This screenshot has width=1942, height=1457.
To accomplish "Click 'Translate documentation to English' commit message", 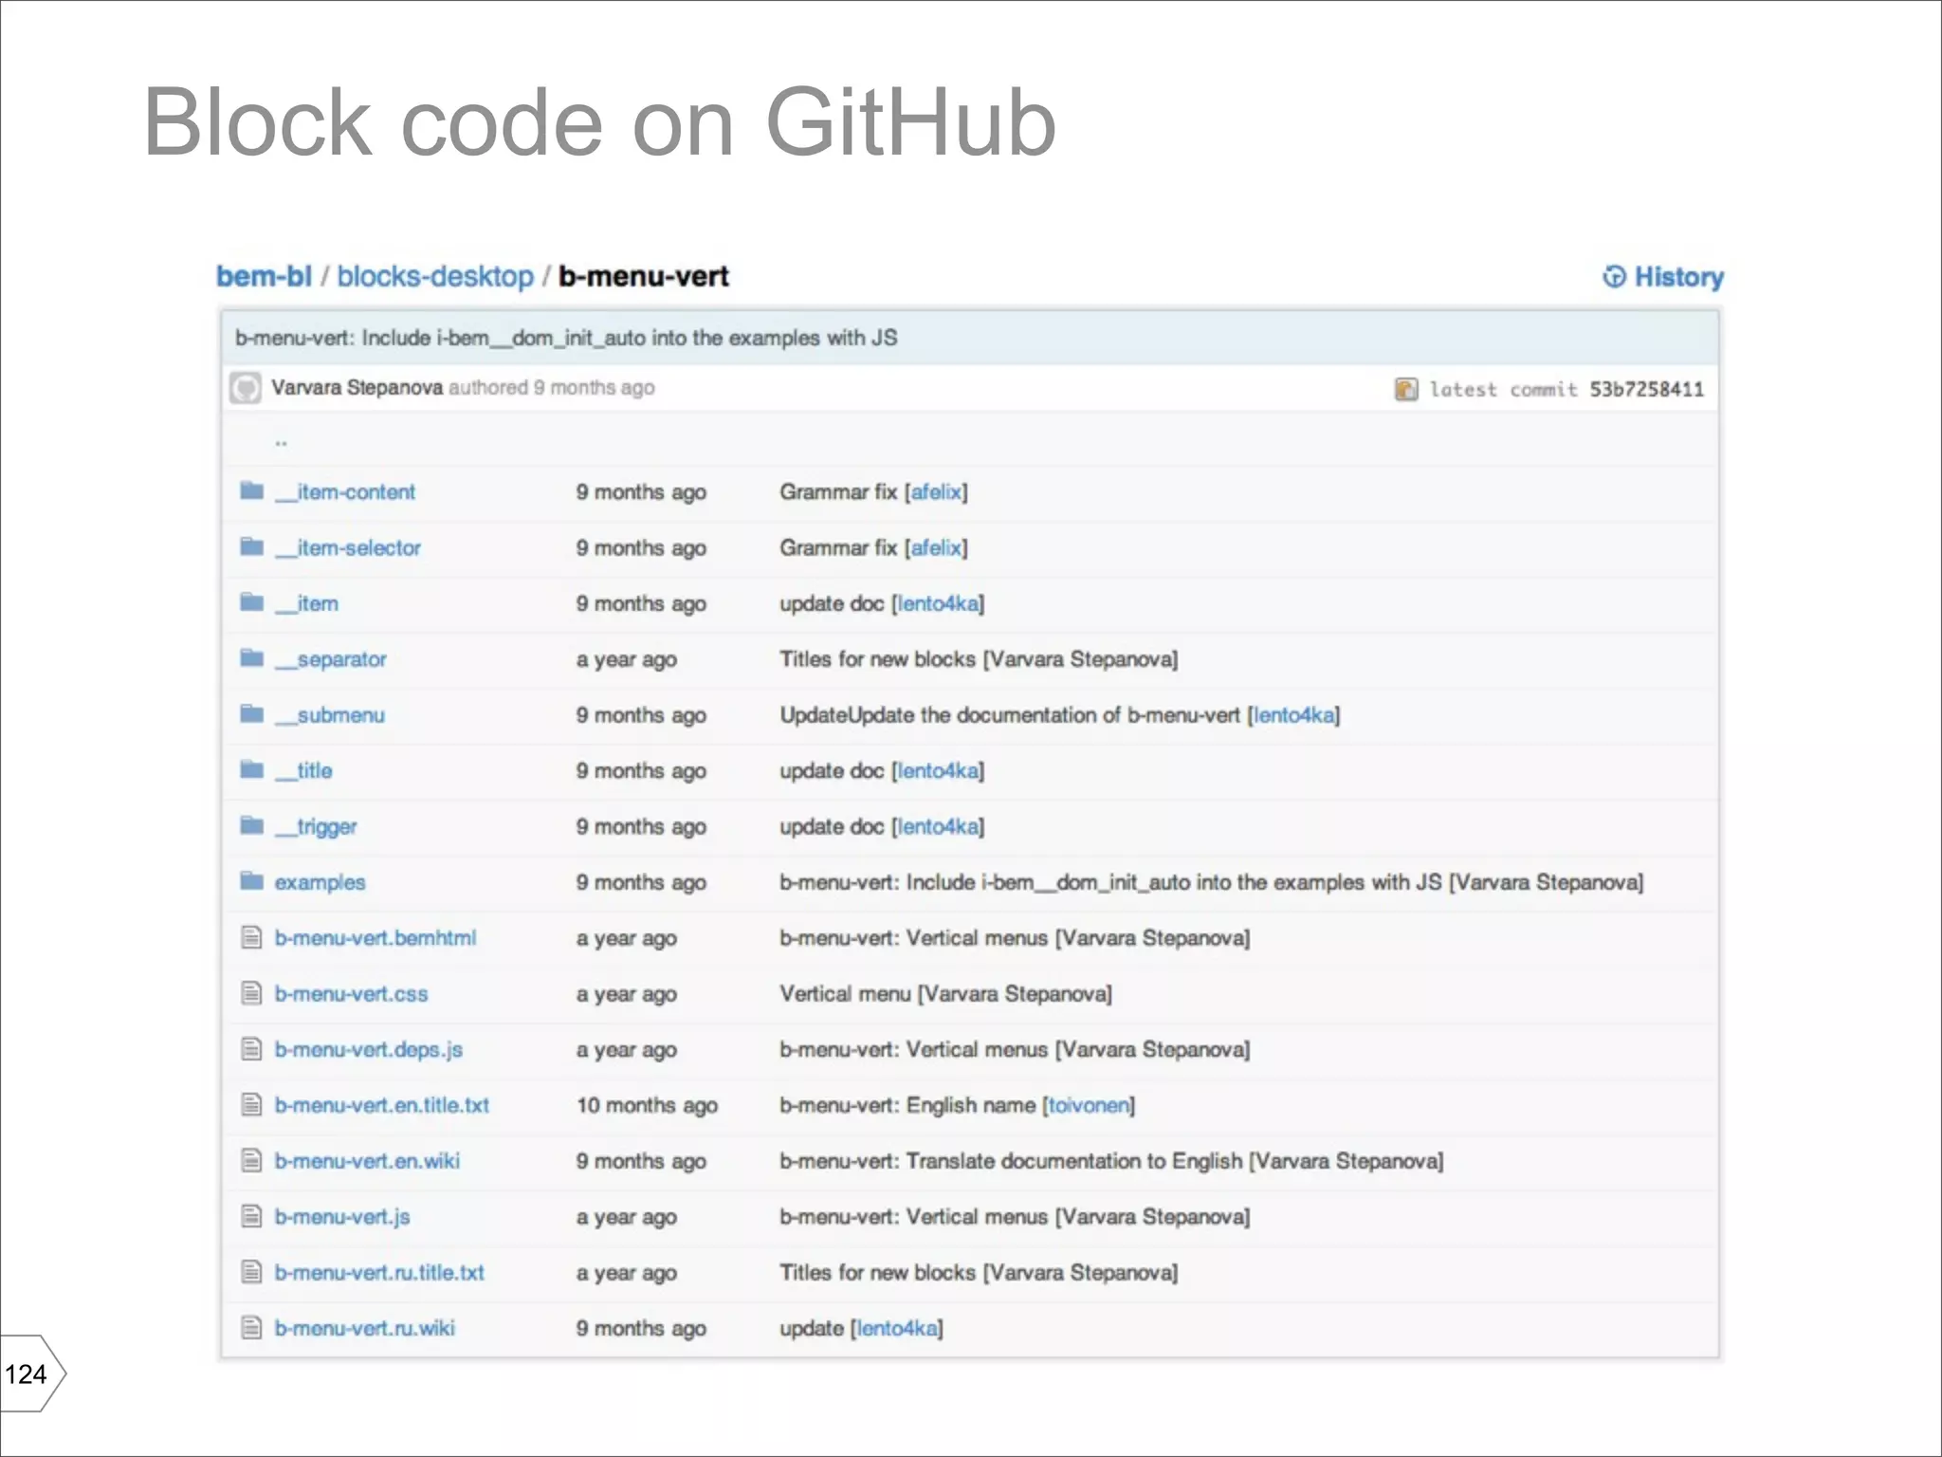I will click(x=1073, y=1161).
